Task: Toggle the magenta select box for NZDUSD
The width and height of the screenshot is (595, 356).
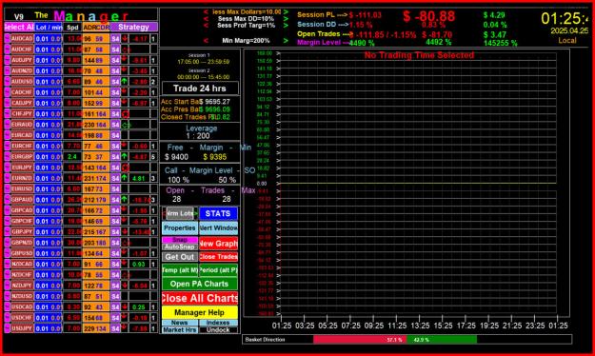Action: click(7, 296)
